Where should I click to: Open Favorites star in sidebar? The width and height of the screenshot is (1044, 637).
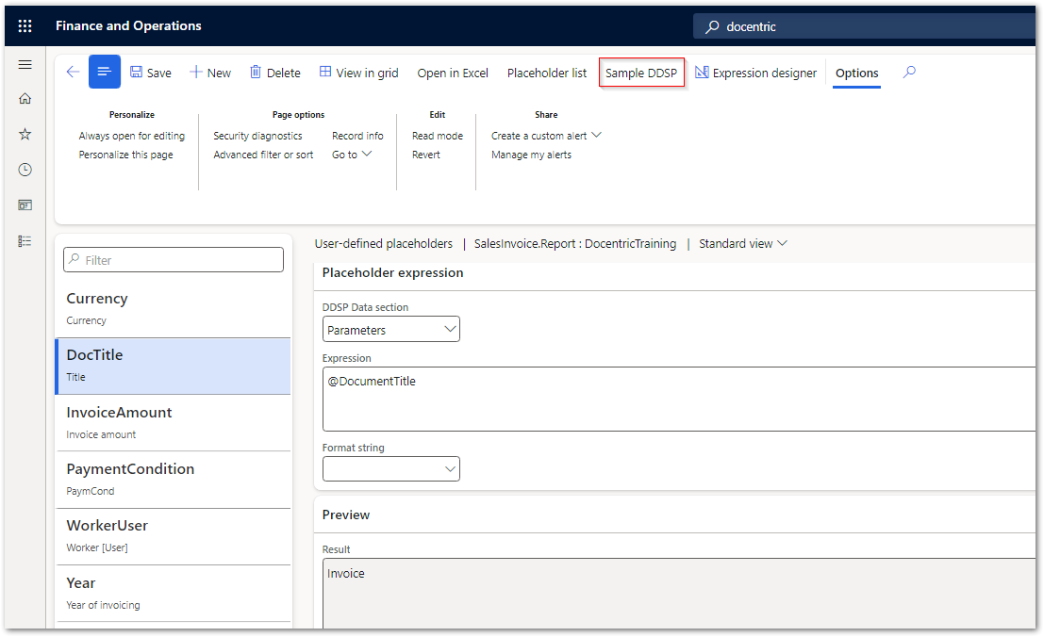(x=25, y=135)
